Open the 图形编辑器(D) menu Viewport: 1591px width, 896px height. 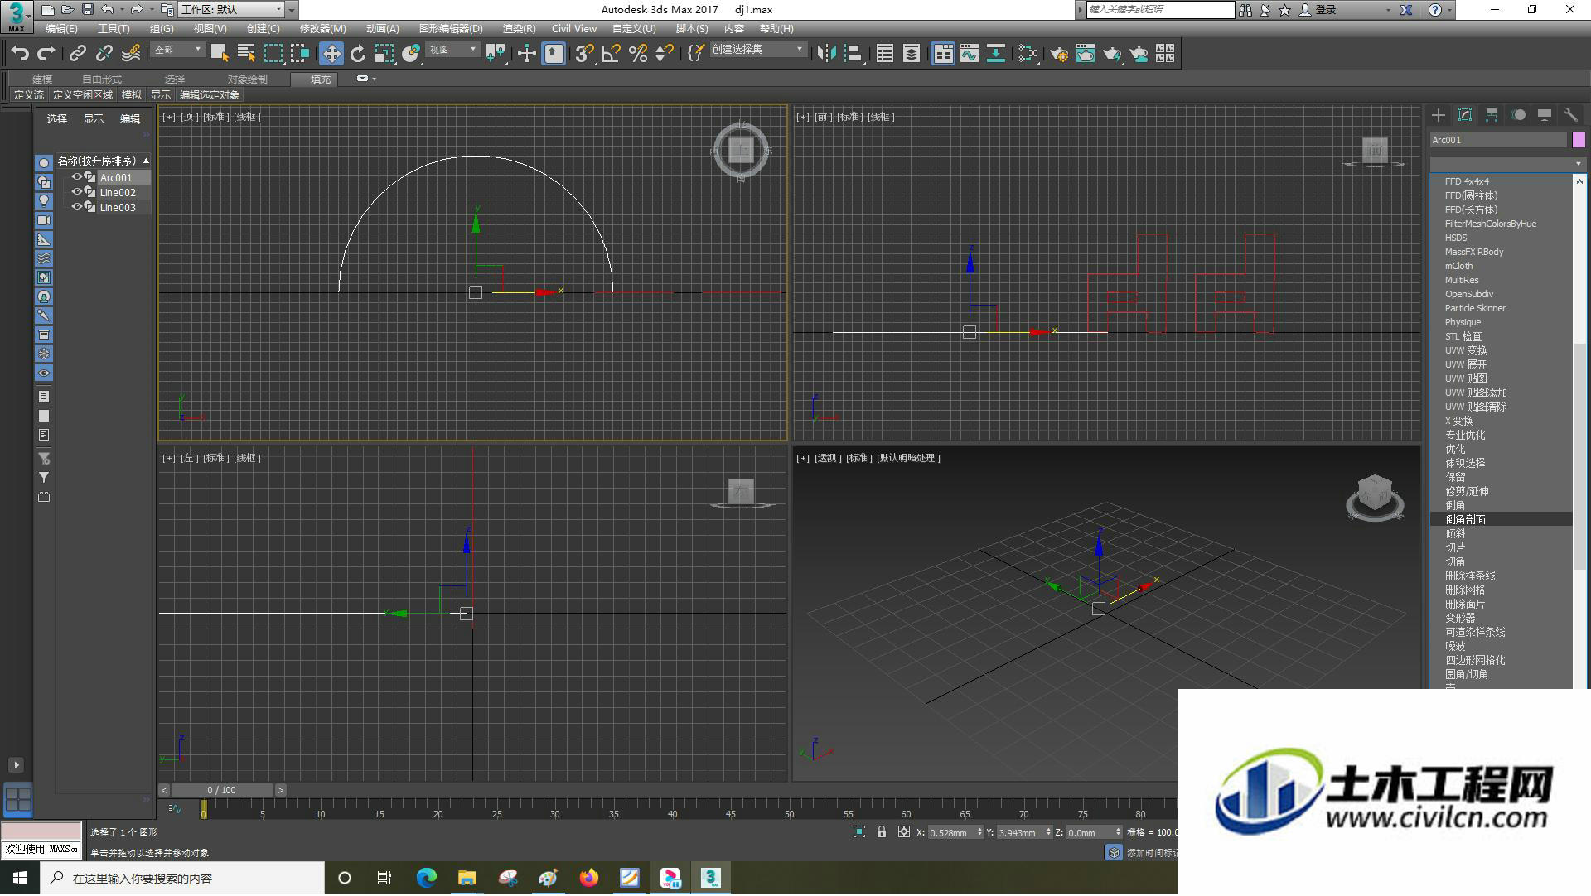451,29
